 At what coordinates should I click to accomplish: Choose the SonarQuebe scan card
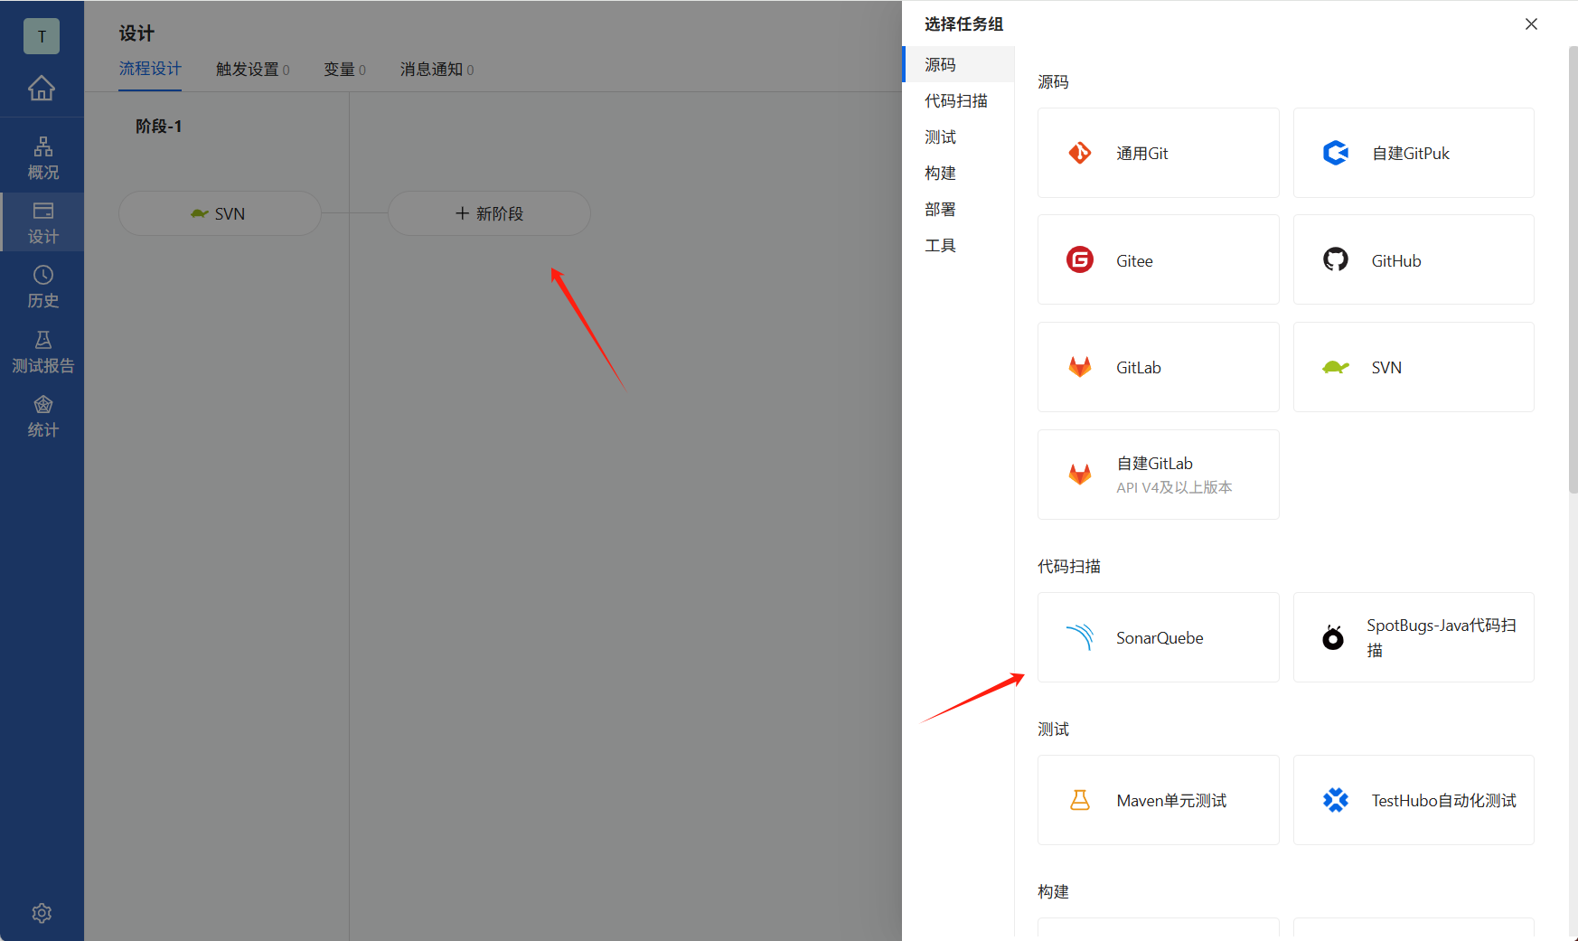point(1159,637)
